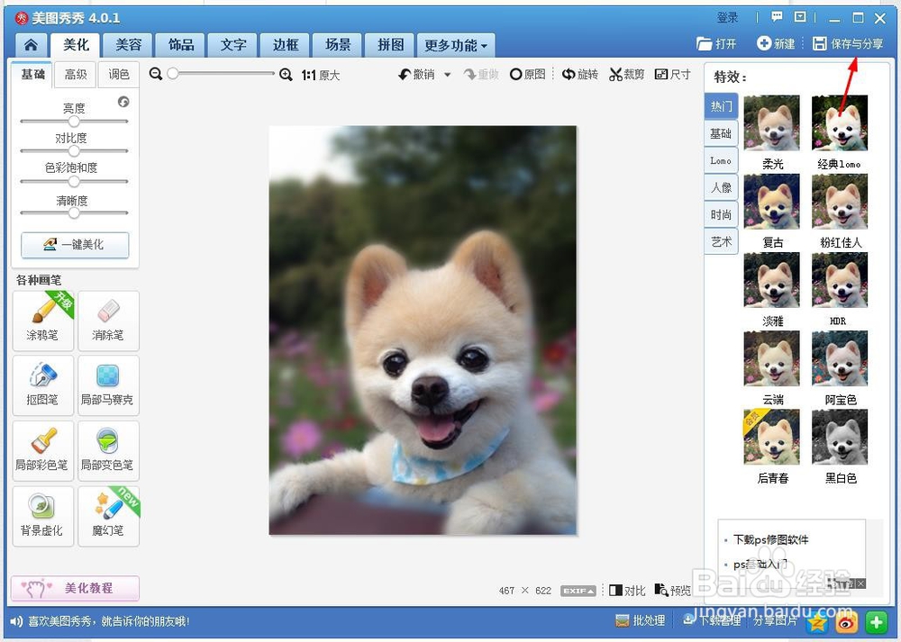Apply the 黑白色 effect thumbnail
Image resolution: width=901 pixels, height=642 pixels.
(x=840, y=437)
